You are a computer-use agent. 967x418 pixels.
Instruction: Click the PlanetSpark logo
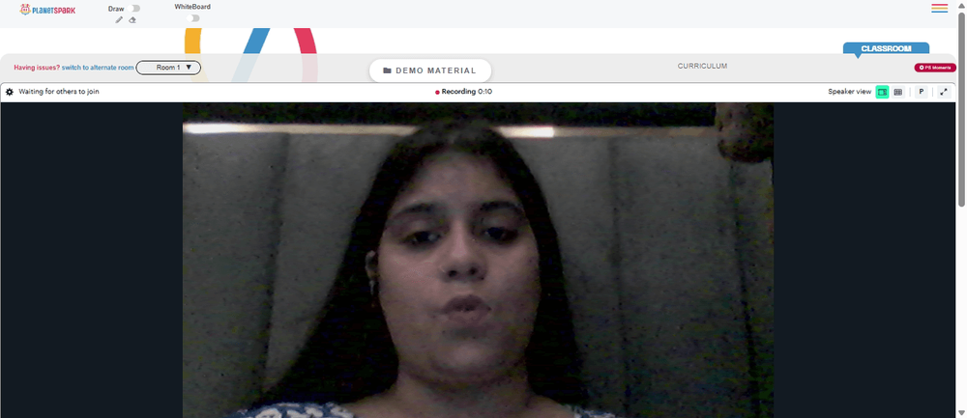(47, 10)
